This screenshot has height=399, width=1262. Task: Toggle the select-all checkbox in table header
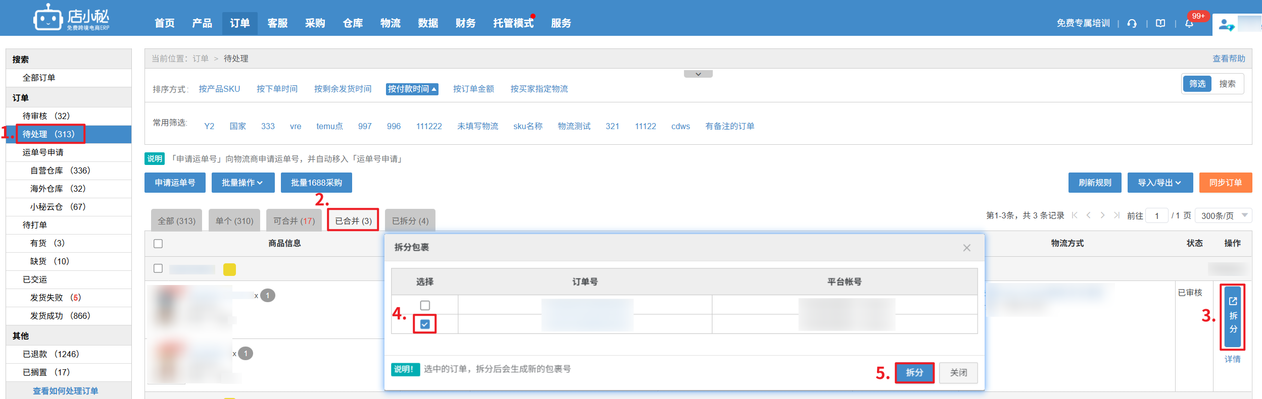coord(158,244)
